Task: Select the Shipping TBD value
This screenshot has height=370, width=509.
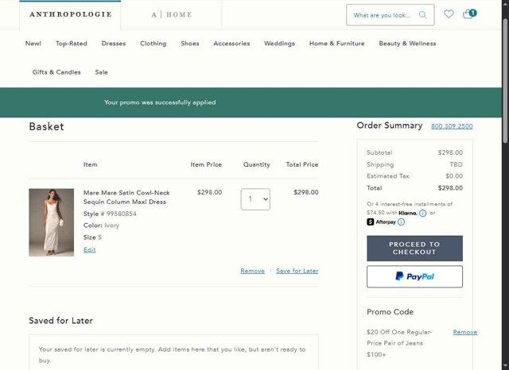Action: 456,164
